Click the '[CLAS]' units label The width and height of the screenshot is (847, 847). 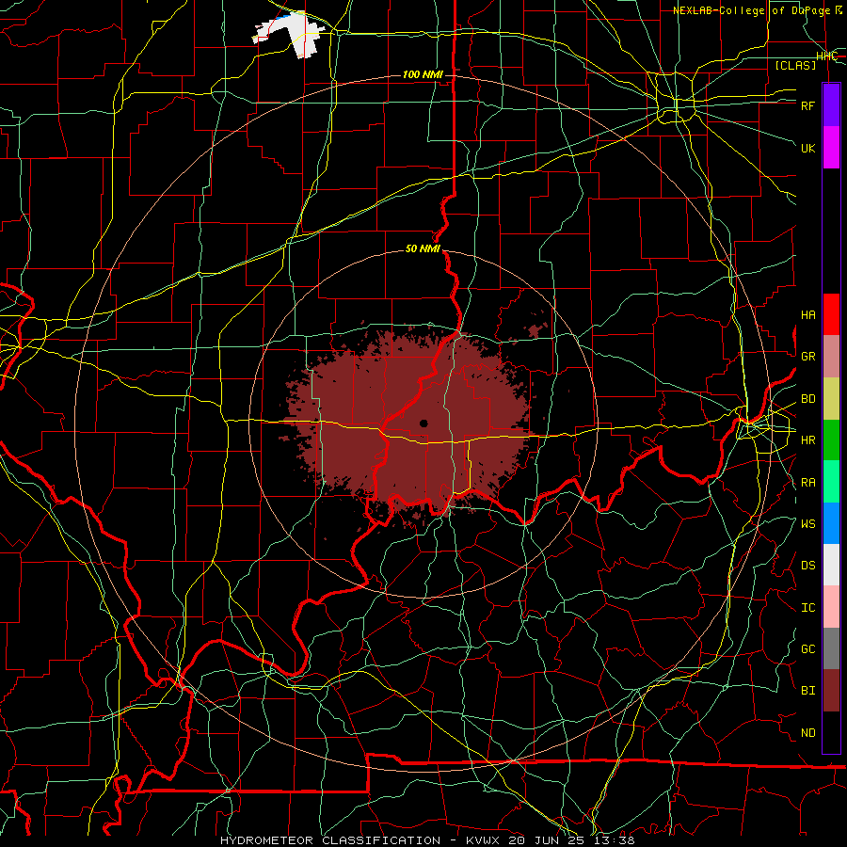795,65
